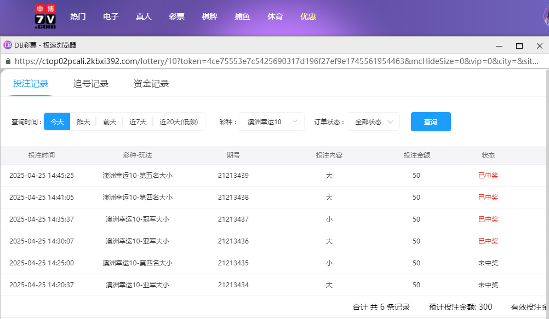This screenshot has height=319, width=549.
Task: Select 近7天 time filter
Action: 138,121
